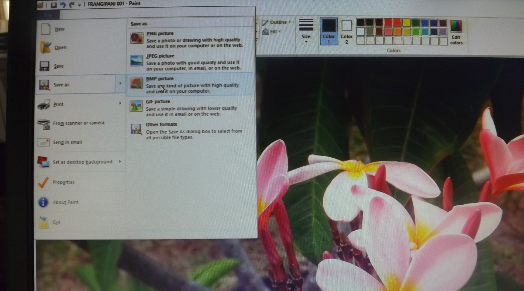Expand the Save as submenu arrow
The image size is (524, 291).
(120, 84)
